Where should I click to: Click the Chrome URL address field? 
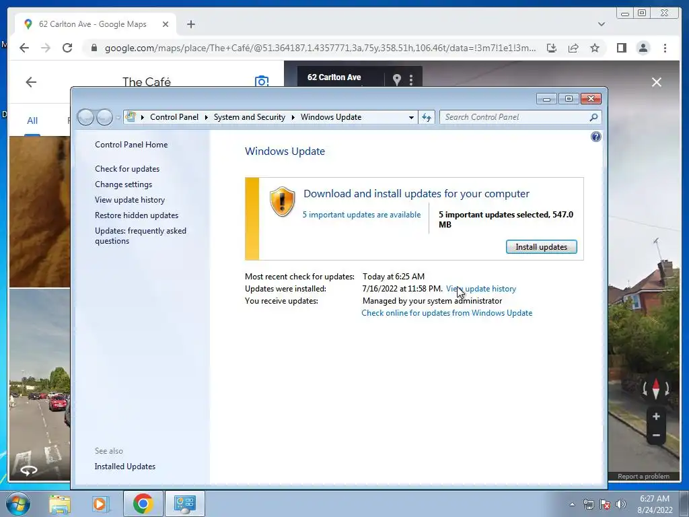point(320,48)
